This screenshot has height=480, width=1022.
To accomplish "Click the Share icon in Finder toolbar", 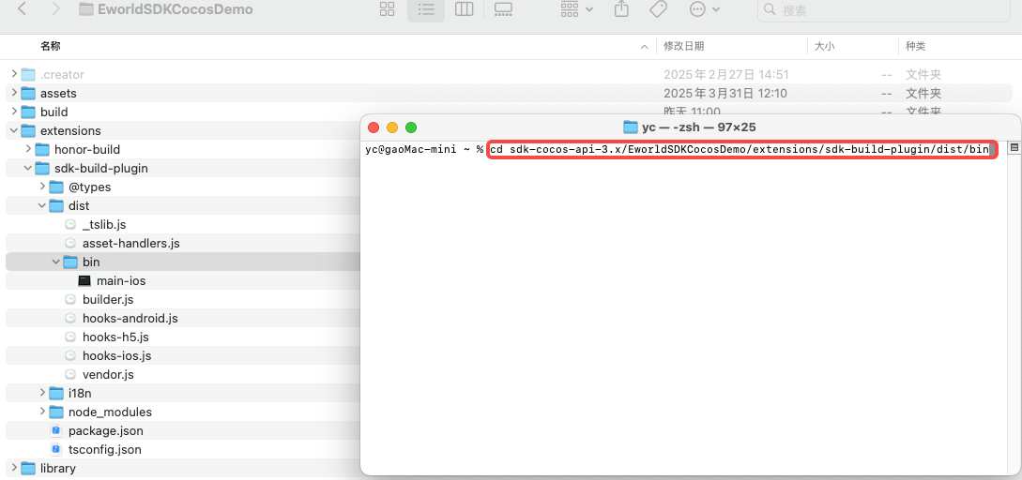I will 622,9.
